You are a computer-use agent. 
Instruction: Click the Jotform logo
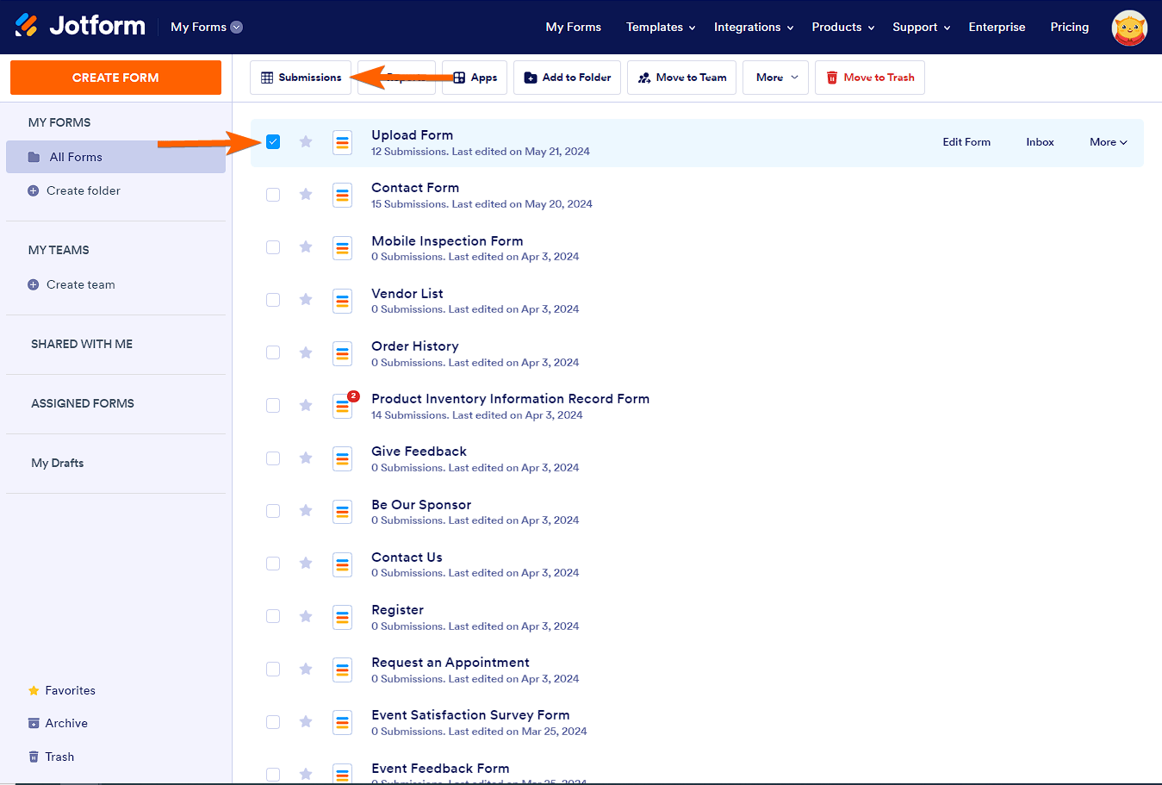click(x=80, y=26)
